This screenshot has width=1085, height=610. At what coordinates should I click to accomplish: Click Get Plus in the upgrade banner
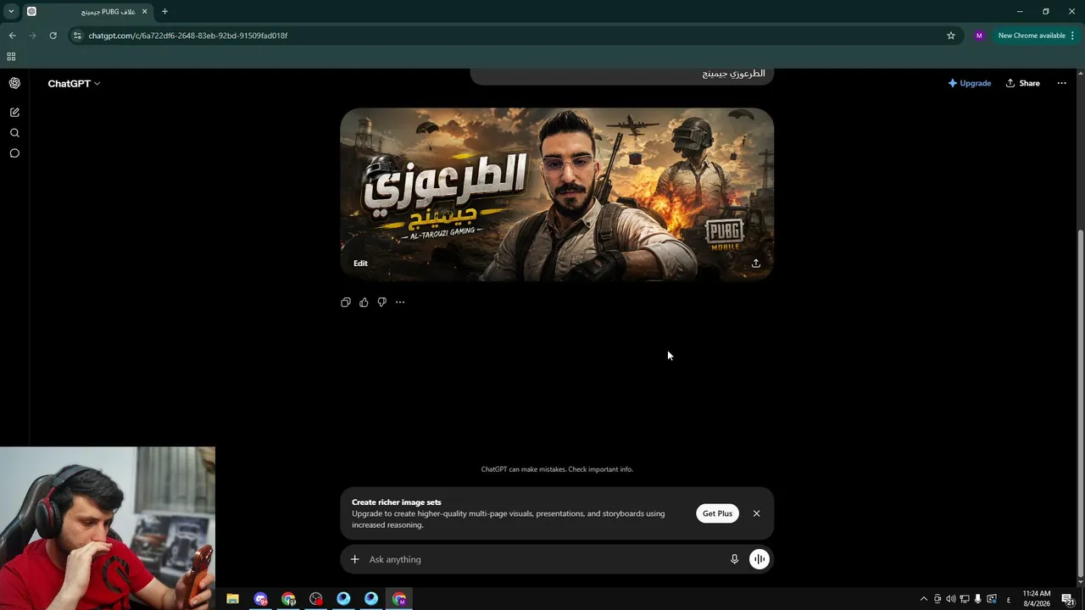tap(717, 513)
